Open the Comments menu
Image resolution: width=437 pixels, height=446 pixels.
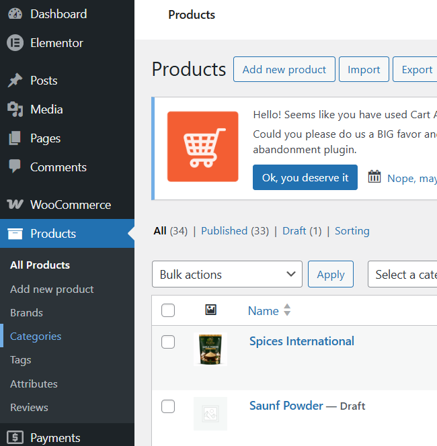[x=67, y=167]
